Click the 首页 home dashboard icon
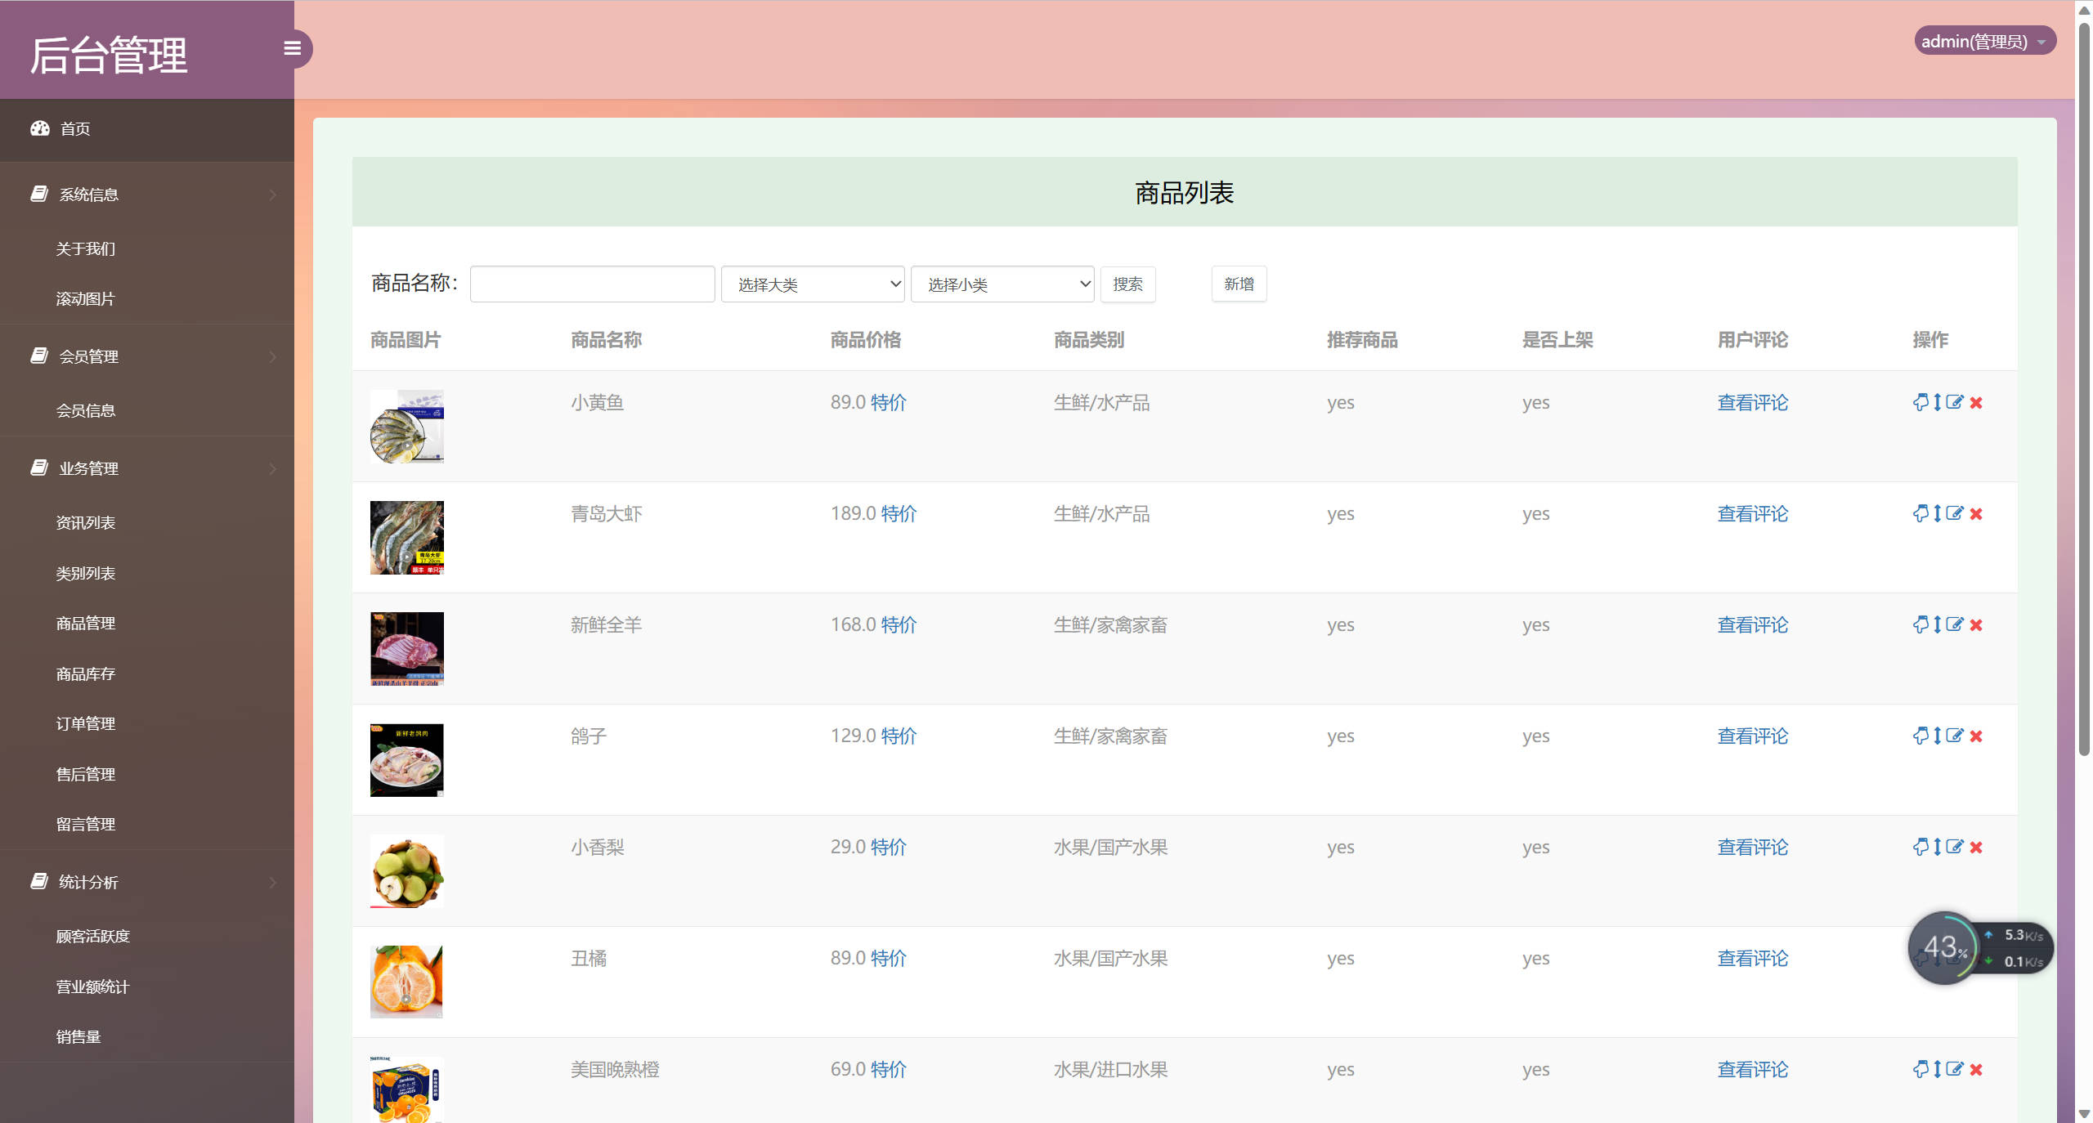This screenshot has height=1123, width=2093. pyautogui.click(x=40, y=128)
